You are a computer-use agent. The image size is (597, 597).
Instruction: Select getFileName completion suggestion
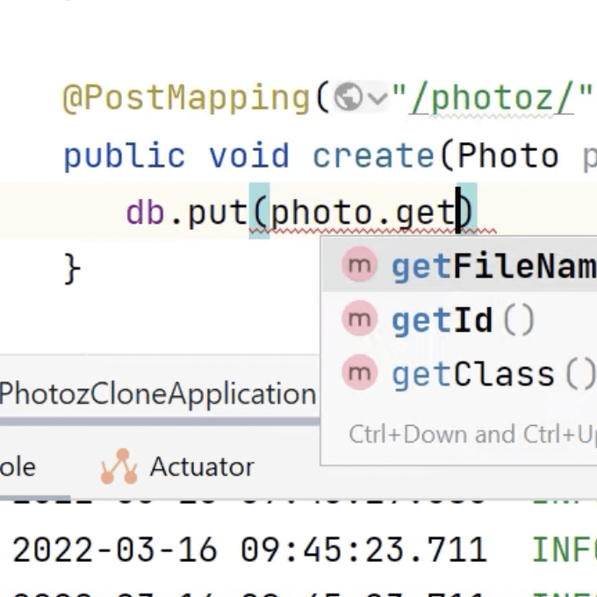tap(459, 265)
